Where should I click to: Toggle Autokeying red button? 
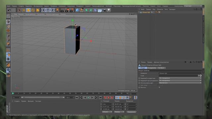[109, 98]
